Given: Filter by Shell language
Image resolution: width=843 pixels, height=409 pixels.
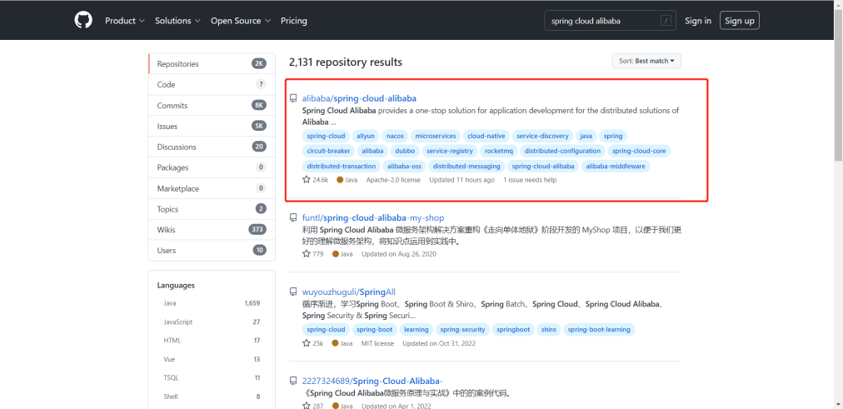Looking at the screenshot, I should [212, 397].
